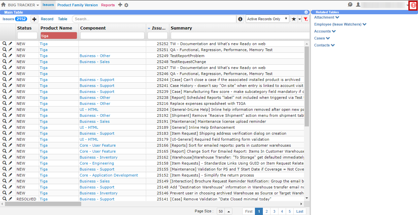The image size is (418, 215).
Task: Click the plus button to add new issue
Action: (x=34, y=19)
